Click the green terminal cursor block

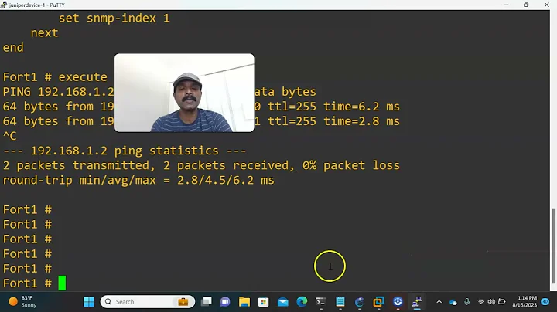(x=62, y=283)
